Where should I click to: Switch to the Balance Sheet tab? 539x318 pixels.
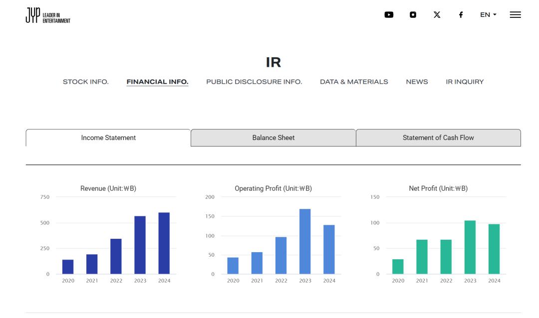[273, 138]
